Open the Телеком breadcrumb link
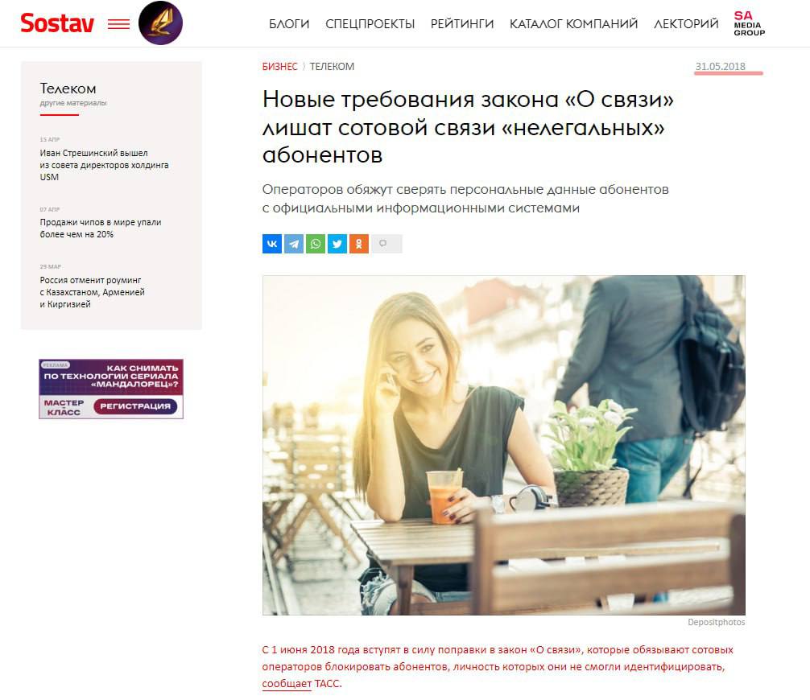This screenshot has width=810, height=700. point(332,67)
